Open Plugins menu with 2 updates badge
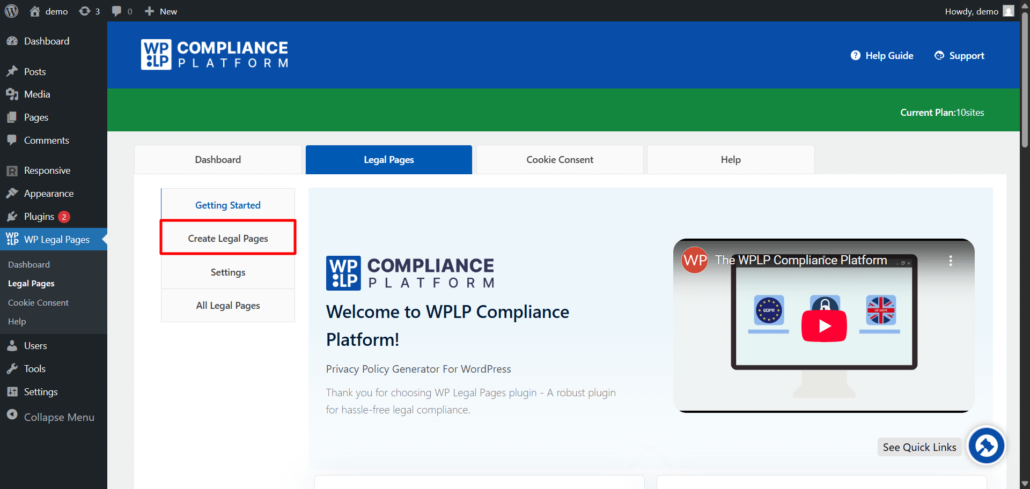The height and width of the screenshot is (489, 1030). click(39, 217)
